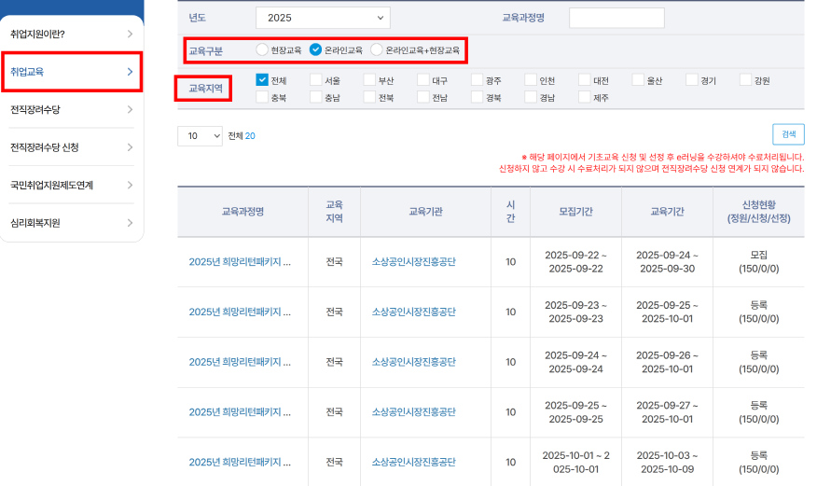817x486 pixels.
Task: Open the 년도 2025 dropdown
Action: [323, 18]
